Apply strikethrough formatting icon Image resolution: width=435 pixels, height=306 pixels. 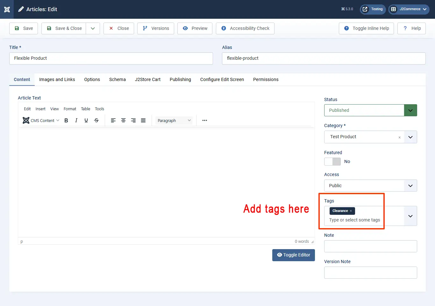tap(96, 120)
